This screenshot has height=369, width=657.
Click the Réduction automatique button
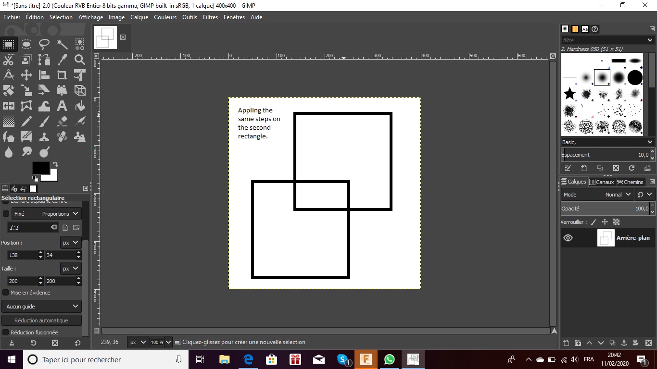click(x=41, y=320)
